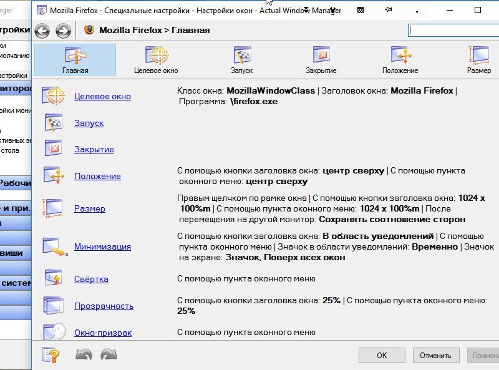Switch to the Главная tab
The width and height of the screenshot is (499, 370).
pos(75,59)
